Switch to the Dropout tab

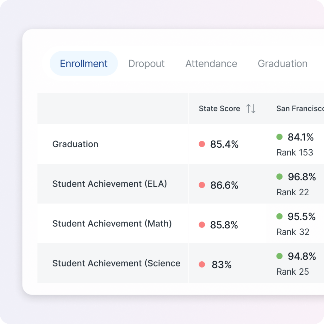coord(146,64)
